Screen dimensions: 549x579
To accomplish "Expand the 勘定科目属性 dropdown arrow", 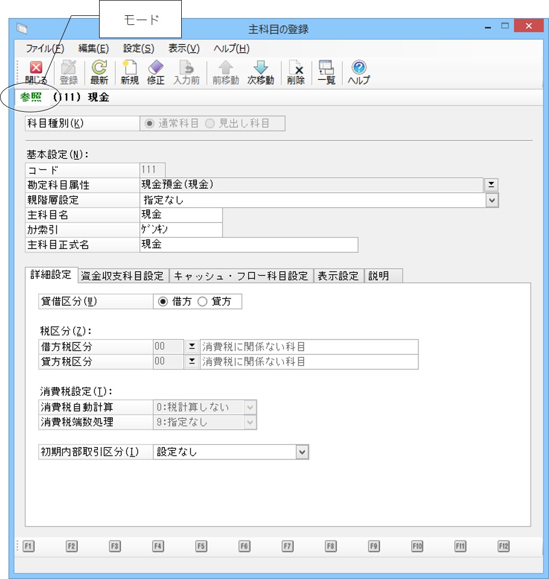I will tap(492, 184).
